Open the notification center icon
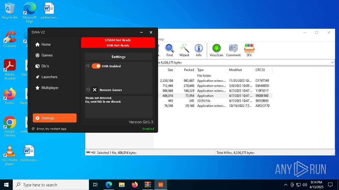The image size is (339, 190). 330,185
